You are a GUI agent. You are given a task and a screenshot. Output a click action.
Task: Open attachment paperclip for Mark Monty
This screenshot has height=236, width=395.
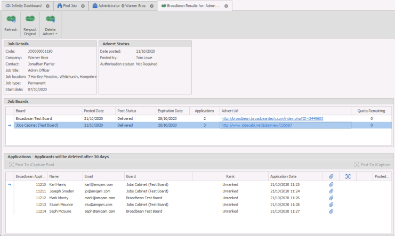tap(330, 198)
